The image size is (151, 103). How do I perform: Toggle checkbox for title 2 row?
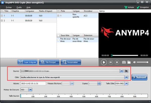[2, 20]
